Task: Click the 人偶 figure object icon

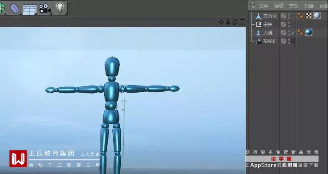Action: coord(259,33)
